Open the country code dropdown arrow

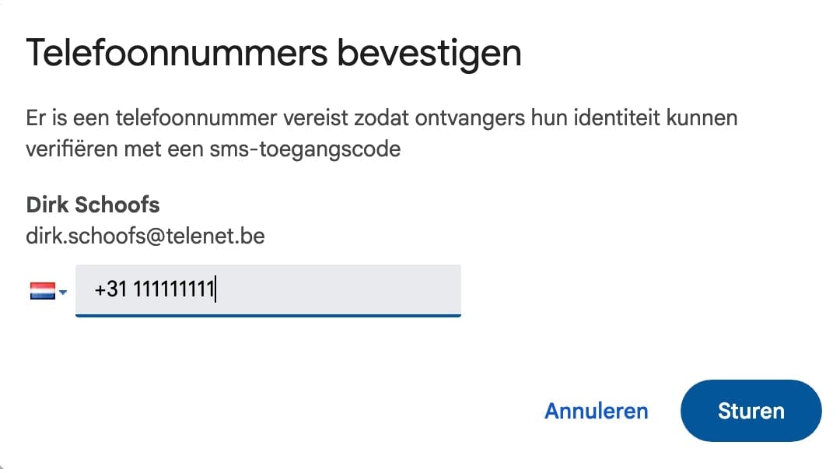(63, 293)
